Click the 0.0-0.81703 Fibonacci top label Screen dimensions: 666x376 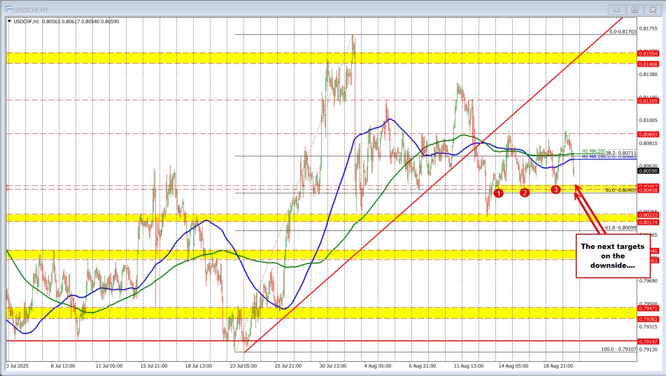(622, 32)
